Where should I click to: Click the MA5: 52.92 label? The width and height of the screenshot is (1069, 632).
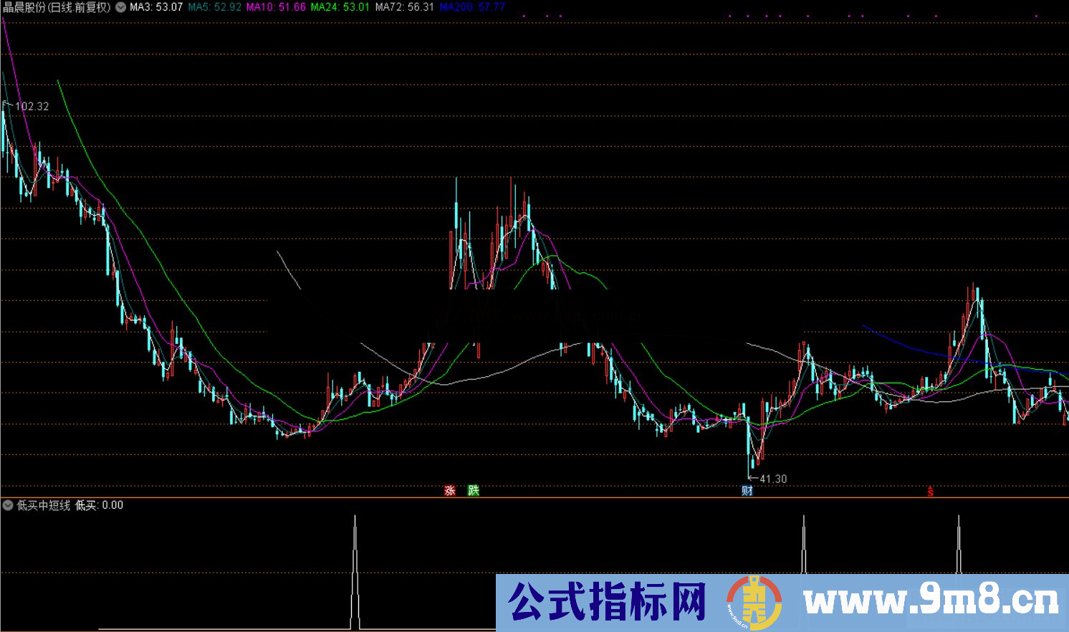point(214,7)
